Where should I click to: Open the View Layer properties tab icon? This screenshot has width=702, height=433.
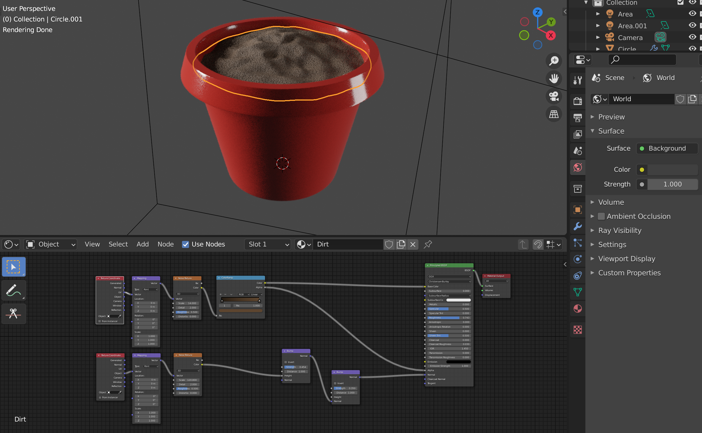point(578,134)
